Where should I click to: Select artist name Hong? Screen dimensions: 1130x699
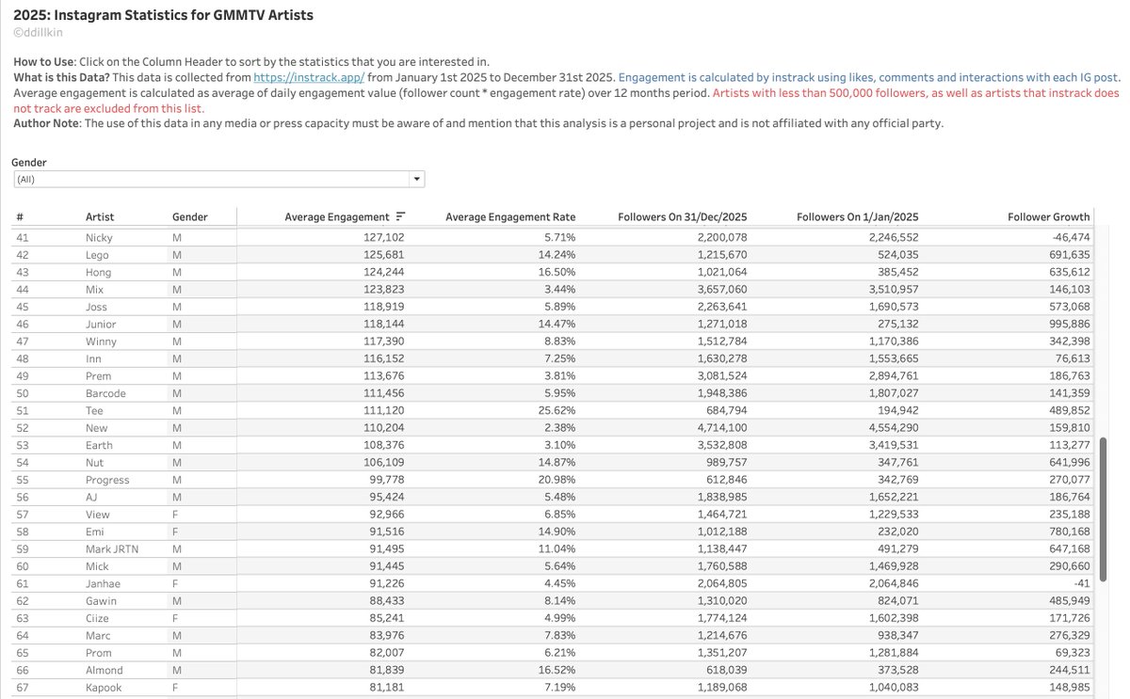point(98,273)
